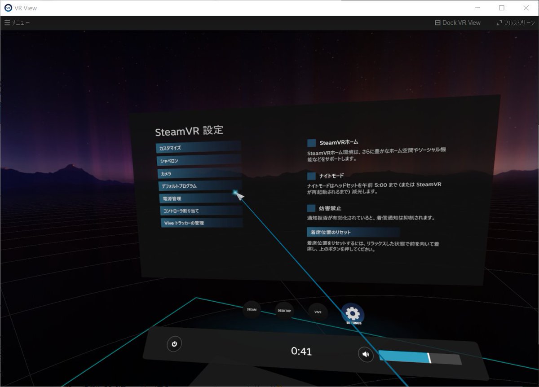Viewport: 539px width, 387px height.
Task: Toggle the ナイトモード checkbox
Action: 312,176
